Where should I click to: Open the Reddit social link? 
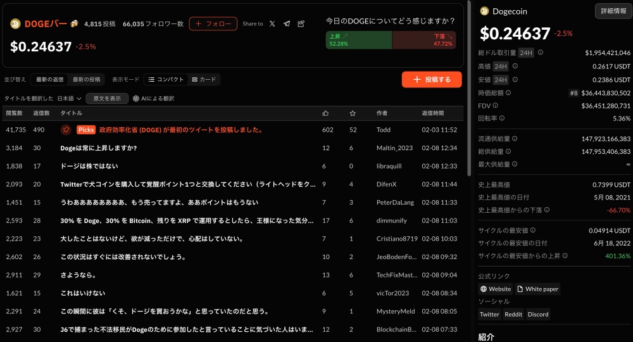tap(513, 314)
